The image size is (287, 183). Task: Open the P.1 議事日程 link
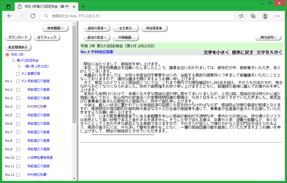[x=31, y=73]
